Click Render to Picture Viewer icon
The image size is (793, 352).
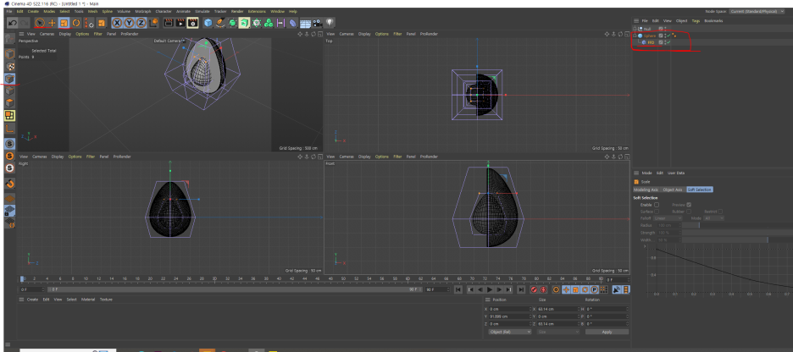(180, 23)
